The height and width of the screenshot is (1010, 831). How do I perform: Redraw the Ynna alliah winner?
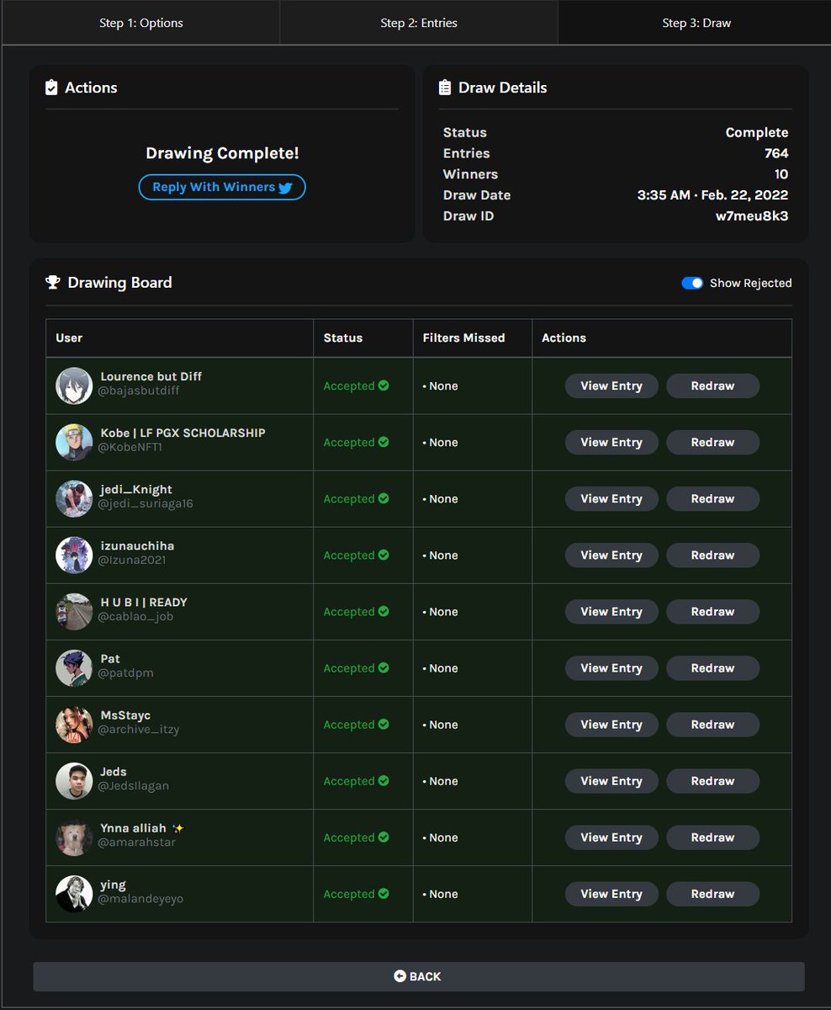tap(713, 837)
